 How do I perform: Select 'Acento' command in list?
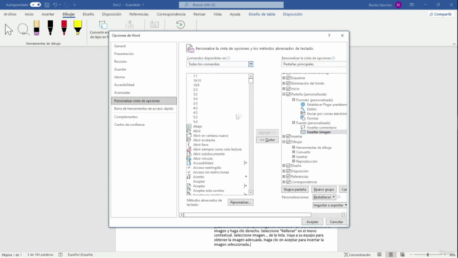(198, 177)
